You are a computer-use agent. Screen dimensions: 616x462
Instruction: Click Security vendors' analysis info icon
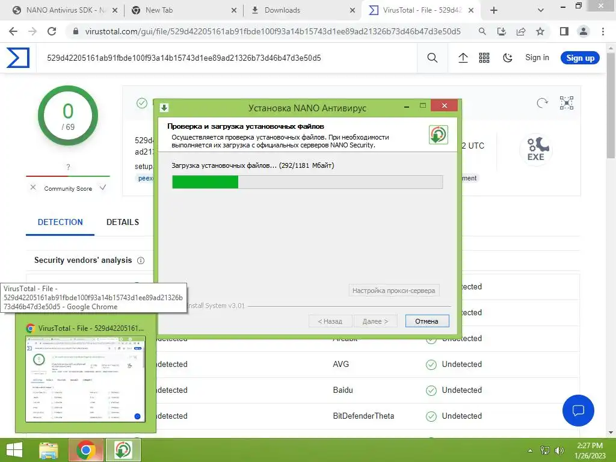coord(141,260)
